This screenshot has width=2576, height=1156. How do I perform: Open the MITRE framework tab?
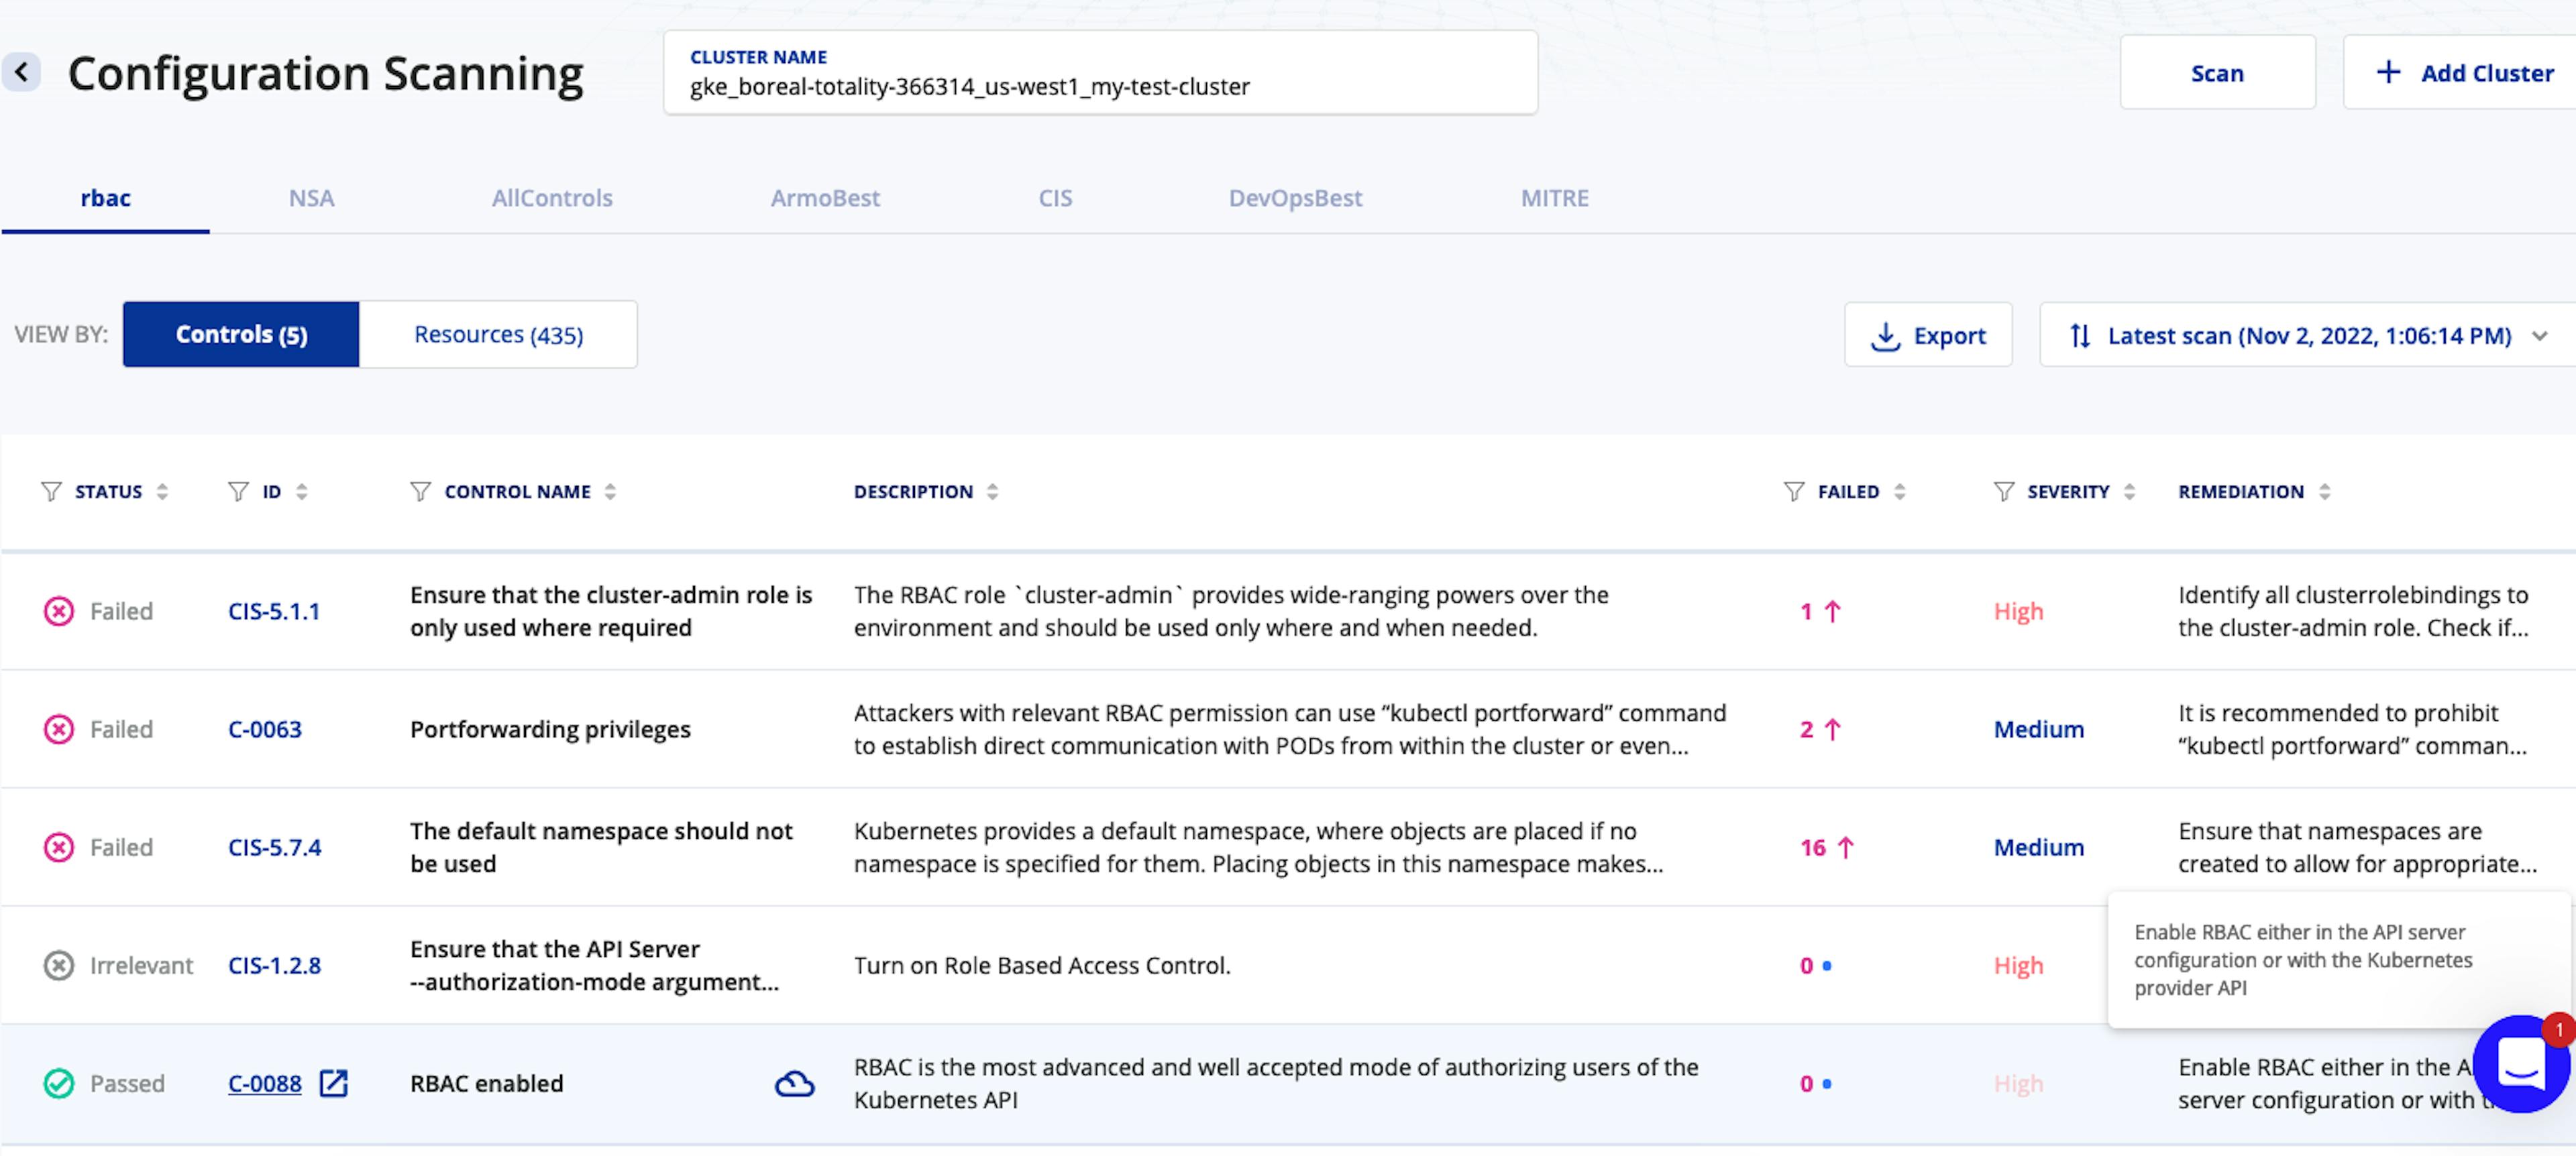(1554, 198)
